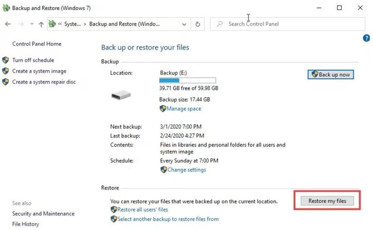This screenshot has height=230, width=373.
Task: Open Change settings link
Action: tap(186, 170)
